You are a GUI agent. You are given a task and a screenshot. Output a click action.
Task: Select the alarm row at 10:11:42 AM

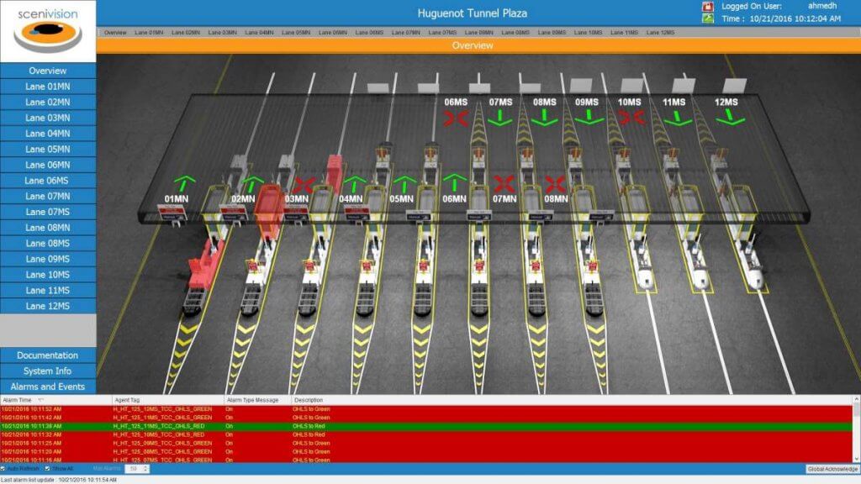426,418
